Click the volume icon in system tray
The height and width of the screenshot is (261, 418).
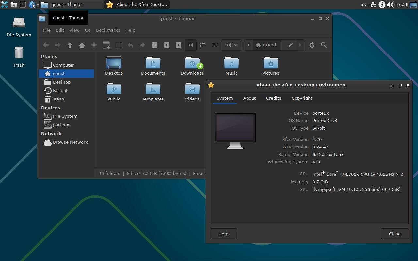[x=391, y=4]
